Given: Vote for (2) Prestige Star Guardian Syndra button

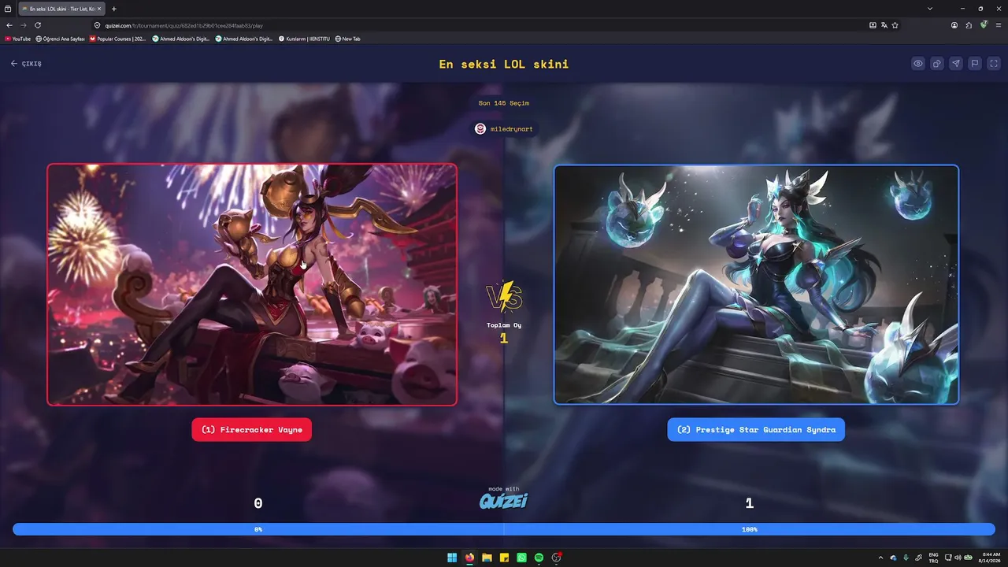Looking at the screenshot, I should point(756,429).
